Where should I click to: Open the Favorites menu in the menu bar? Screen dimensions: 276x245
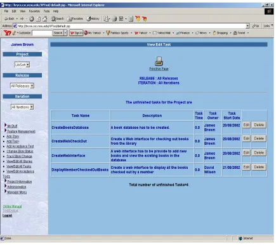[x=34, y=11]
